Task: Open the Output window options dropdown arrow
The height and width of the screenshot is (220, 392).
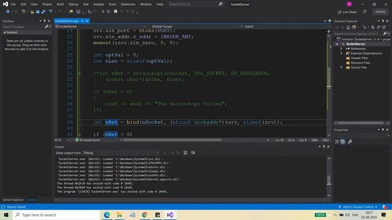Action: 320,147
